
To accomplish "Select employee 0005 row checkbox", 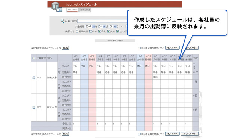I will pyautogui.click(x=34, y=78).
